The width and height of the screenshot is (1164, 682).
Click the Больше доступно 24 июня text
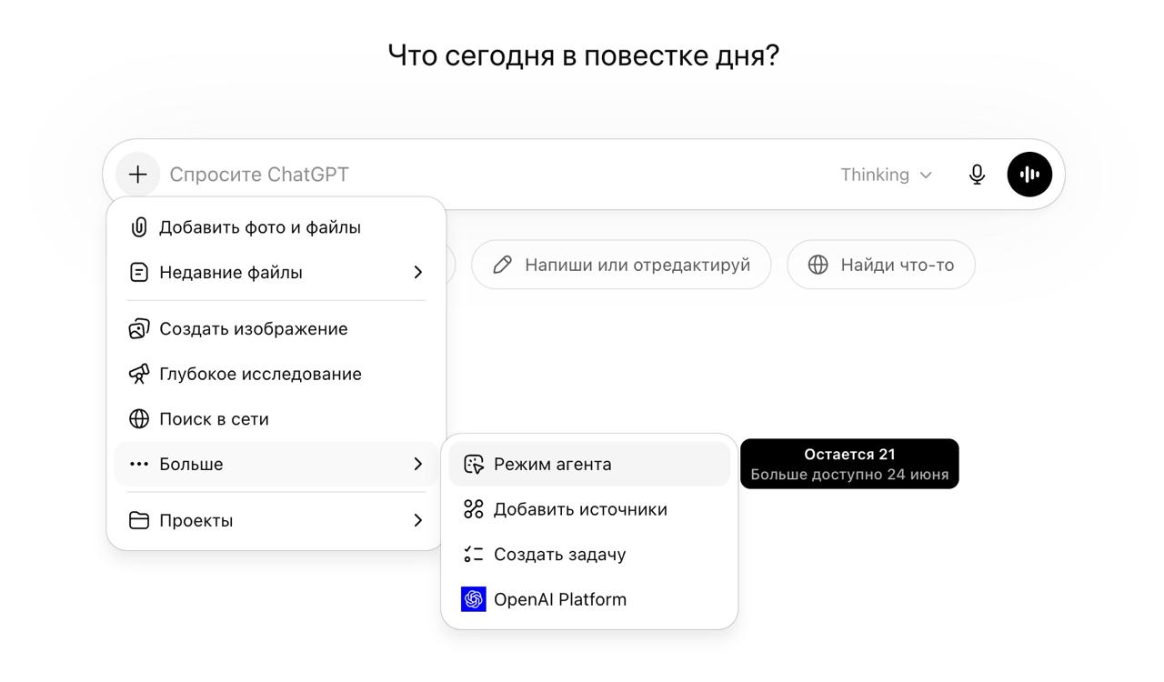(849, 474)
